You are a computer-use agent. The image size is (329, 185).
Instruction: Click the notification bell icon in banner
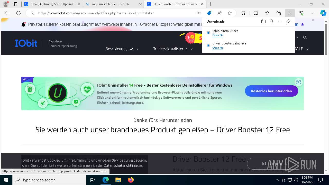(23, 24)
